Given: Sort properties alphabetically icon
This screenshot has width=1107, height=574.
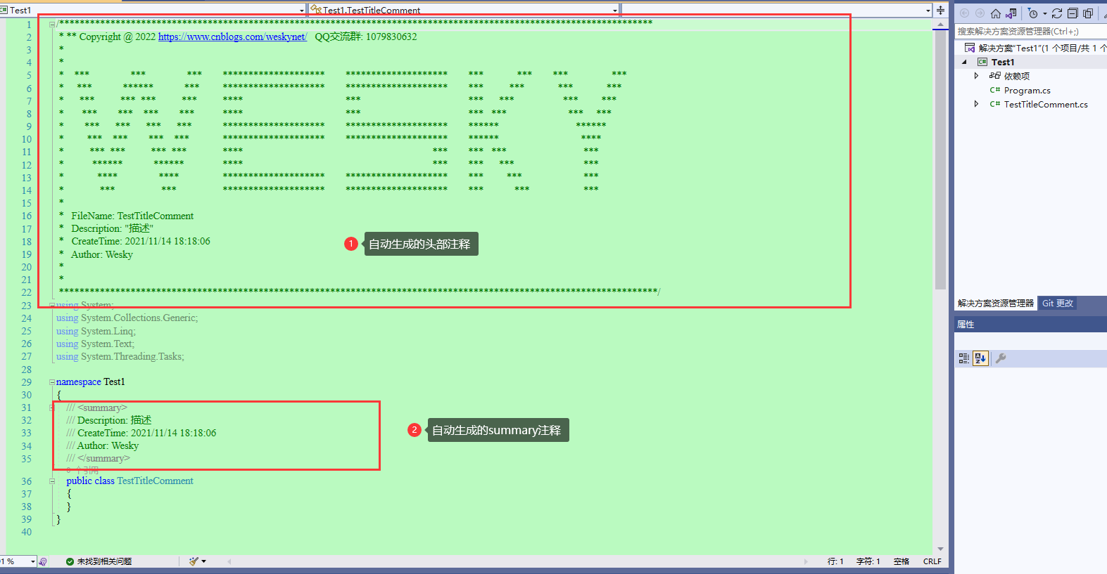Looking at the screenshot, I should pos(981,358).
